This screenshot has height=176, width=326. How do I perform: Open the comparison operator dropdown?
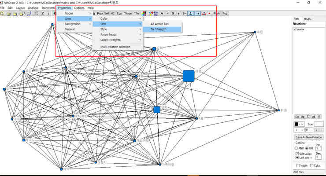(299, 130)
